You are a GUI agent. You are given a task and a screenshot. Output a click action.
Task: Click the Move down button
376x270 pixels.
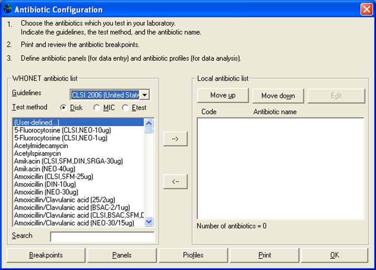click(278, 96)
